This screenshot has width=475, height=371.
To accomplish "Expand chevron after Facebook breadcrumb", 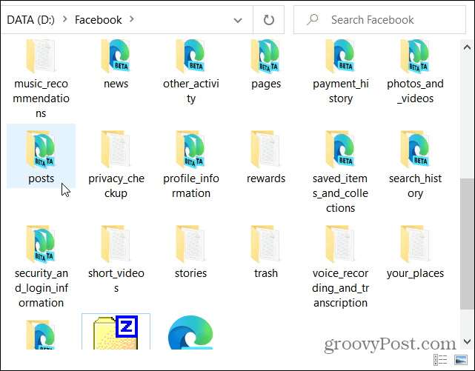I will [131, 19].
